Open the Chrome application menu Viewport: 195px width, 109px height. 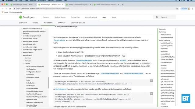pos(9,1)
